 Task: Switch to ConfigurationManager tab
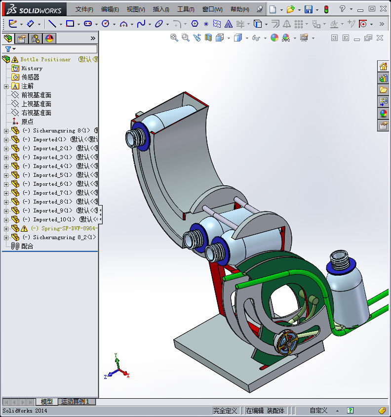click(36, 39)
